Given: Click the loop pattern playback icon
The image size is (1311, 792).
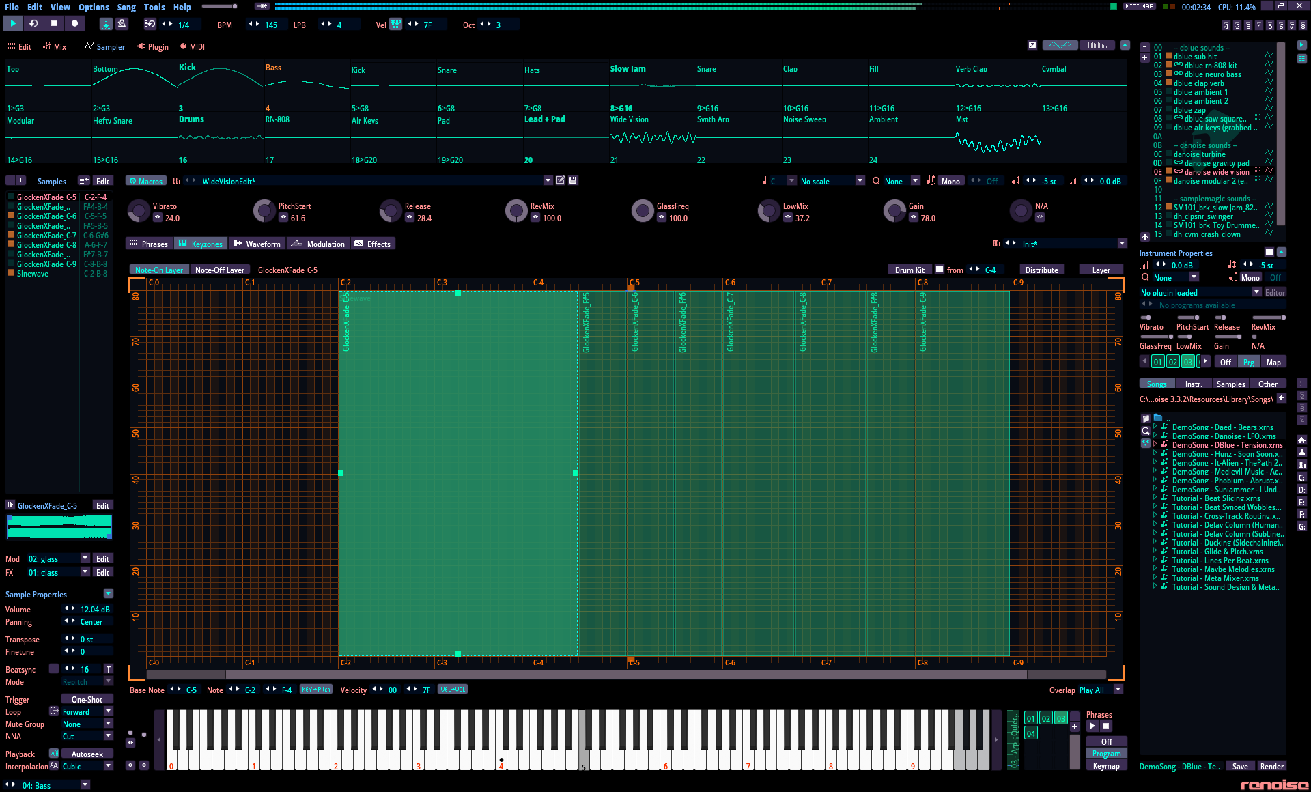Looking at the screenshot, I should point(33,23).
